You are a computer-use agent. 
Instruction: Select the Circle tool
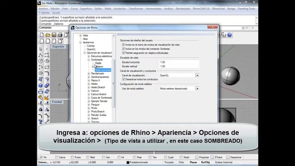pyautogui.click(x=41, y=61)
